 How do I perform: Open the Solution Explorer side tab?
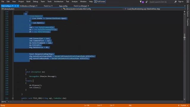pos(188,11)
